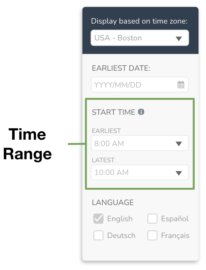Screen dimensions: 206x270
Task: Click the EARLIEST DATE label
Action: [121, 68]
